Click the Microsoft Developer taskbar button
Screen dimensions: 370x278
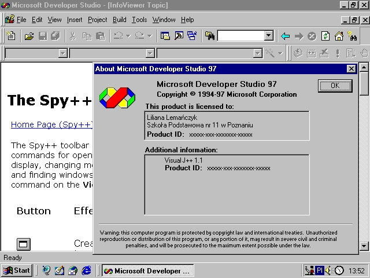pos(148,270)
